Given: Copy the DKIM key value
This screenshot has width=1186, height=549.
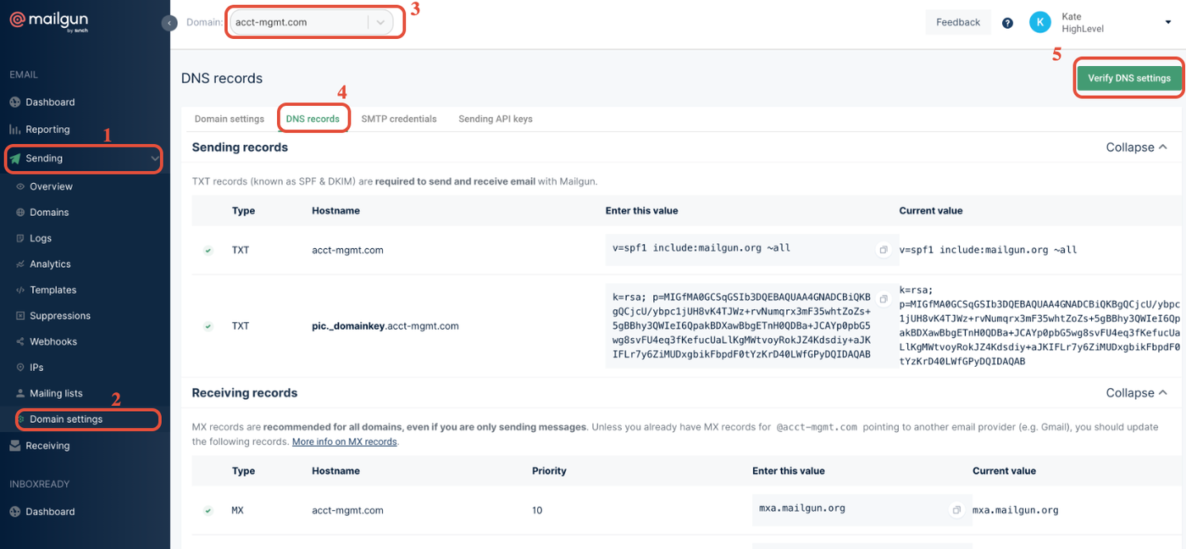Looking at the screenshot, I should click(x=883, y=299).
